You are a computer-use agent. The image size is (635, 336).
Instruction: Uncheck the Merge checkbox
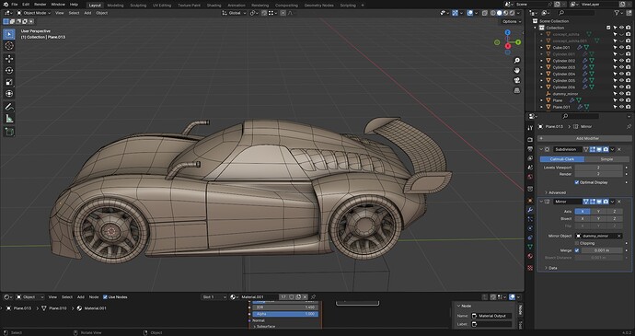coord(577,250)
